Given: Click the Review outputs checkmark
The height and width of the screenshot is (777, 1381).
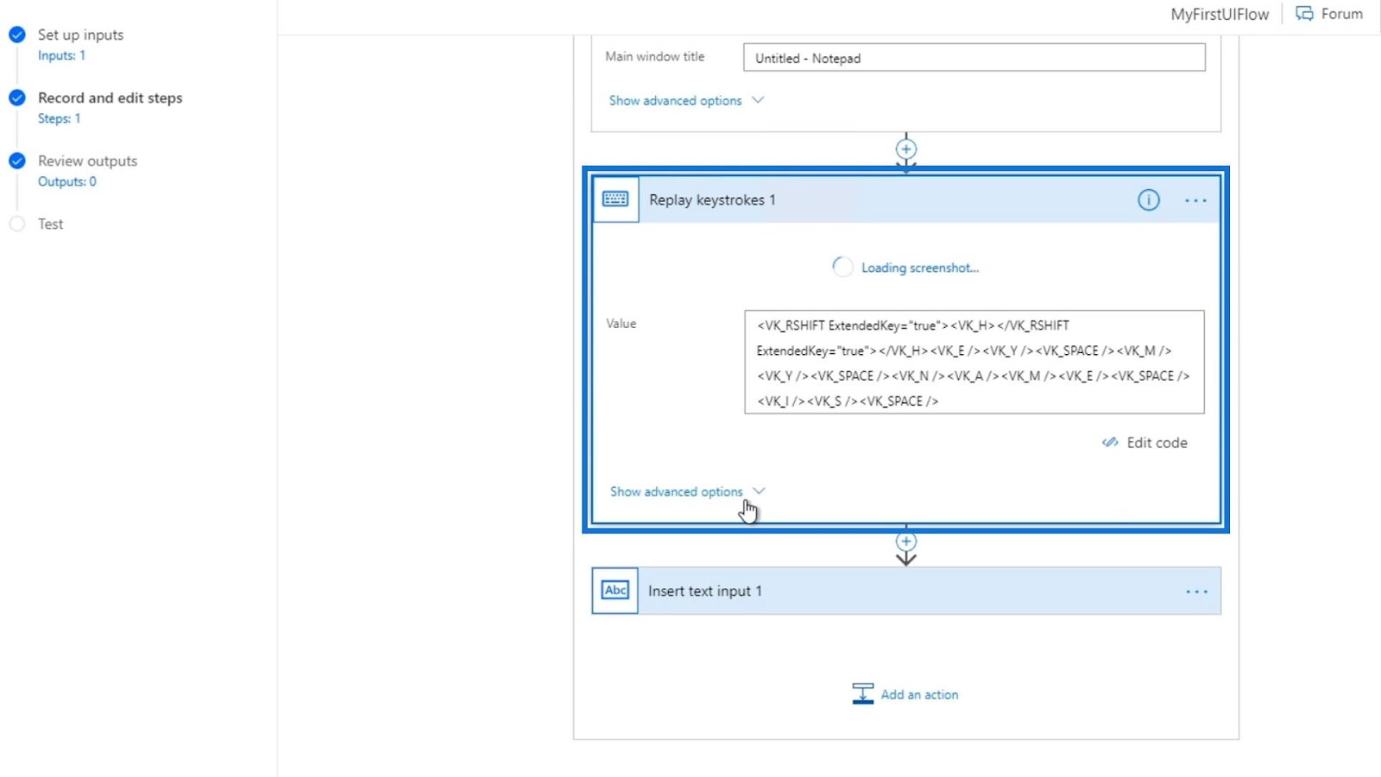Looking at the screenshot, I should coord(17,161).
